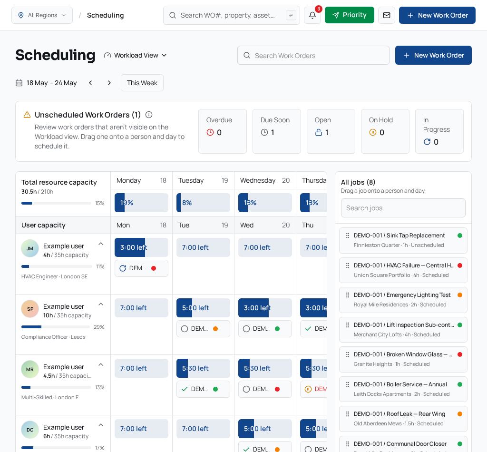Click the SP user avatar
The image size is (487, 452).
(30, 309)
